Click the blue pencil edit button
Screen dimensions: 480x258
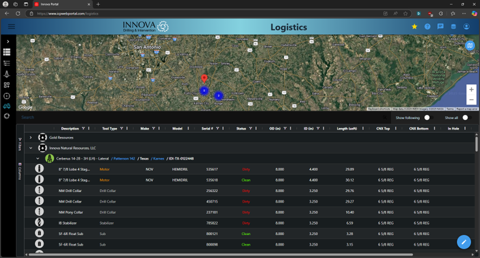coord(464,242)
